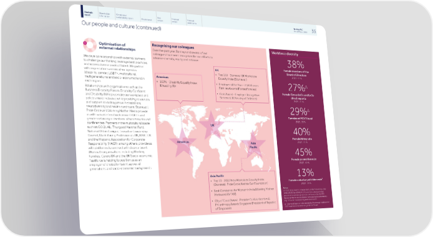The height and width of the screenshot is (237, 433).
Task: Select the Asia Pacific star marker
Action: 253,145
